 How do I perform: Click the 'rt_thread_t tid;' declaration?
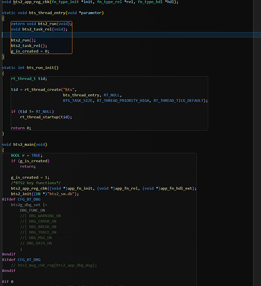coord(29,79)
